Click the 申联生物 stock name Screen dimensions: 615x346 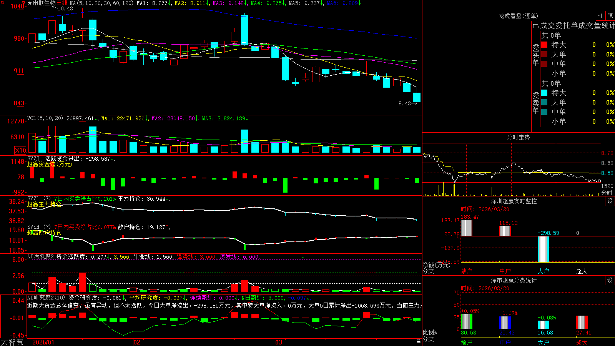[x=45, y=3]
